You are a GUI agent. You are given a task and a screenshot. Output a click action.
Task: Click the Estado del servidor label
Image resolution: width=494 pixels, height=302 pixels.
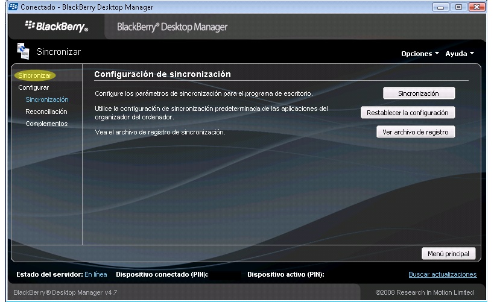pyautogui.click(x=50, y=274)
